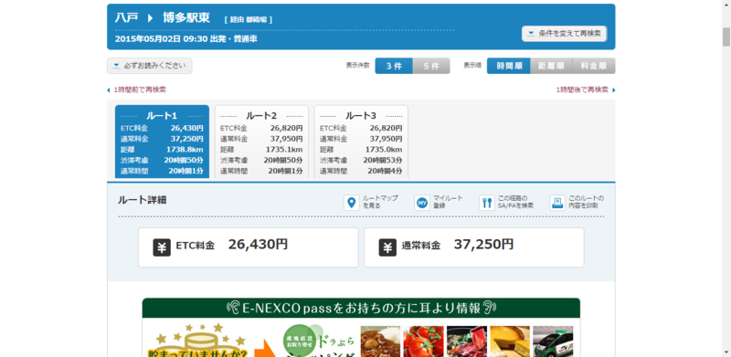Select the ルート1 tab

tap(163, 142)
